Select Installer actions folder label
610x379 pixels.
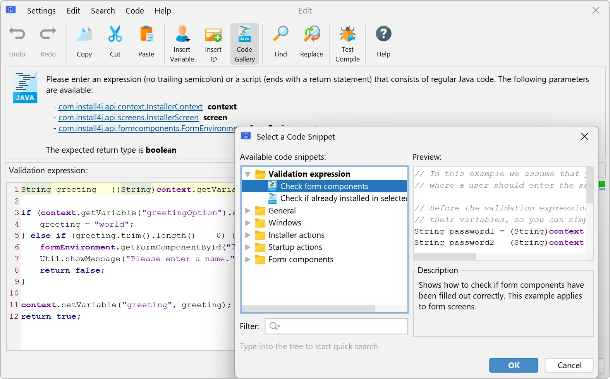point(296,235)
